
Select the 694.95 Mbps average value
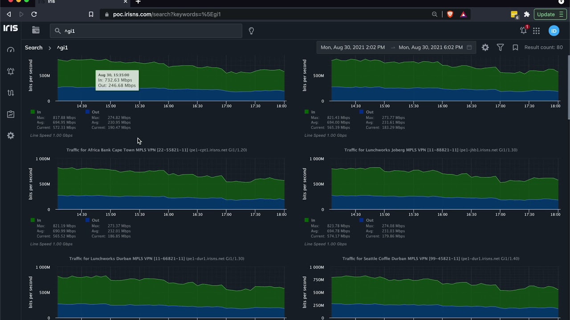pos(64,123)
